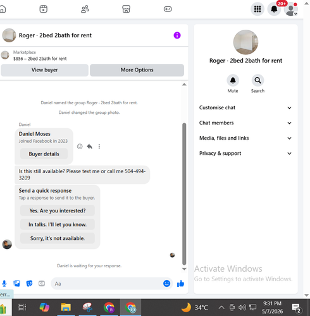Screen dimensions: 310x316
Task: Click Daniel's avatar beside the quick responses
Action: pyautogui.click(x=7, y=245)
